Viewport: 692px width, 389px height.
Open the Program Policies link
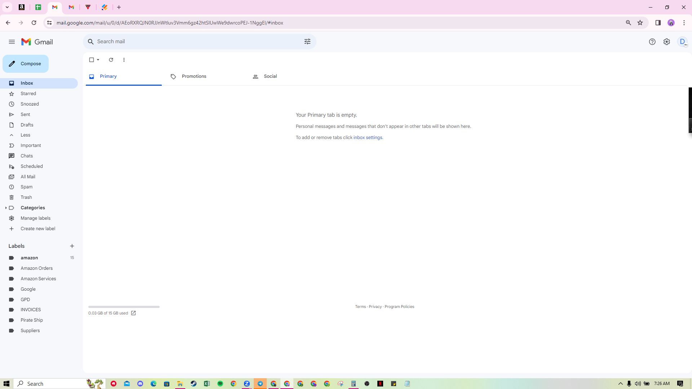399,307
